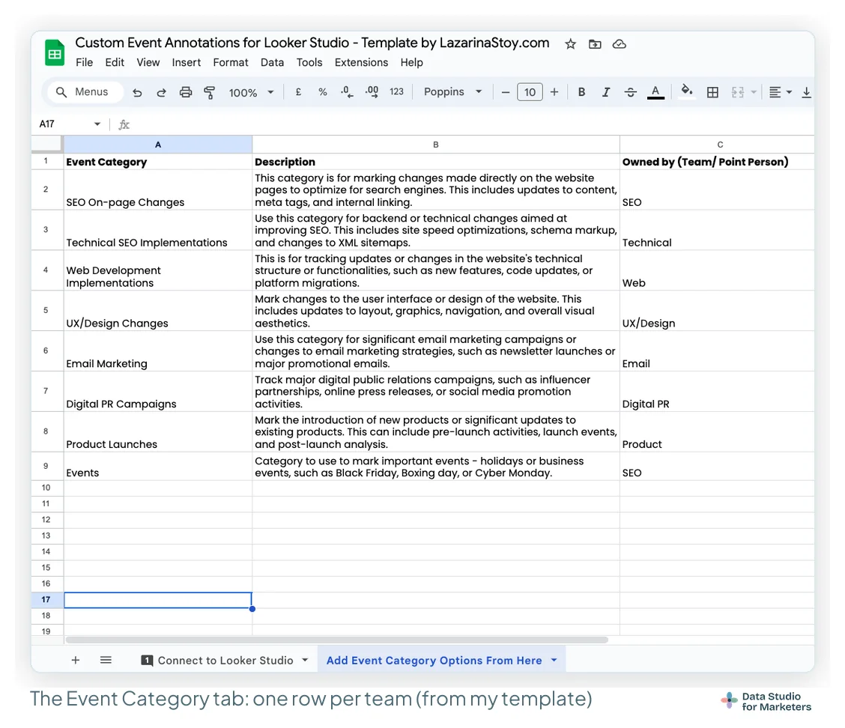Activate the Paint format tool

(x=210, y=92)
